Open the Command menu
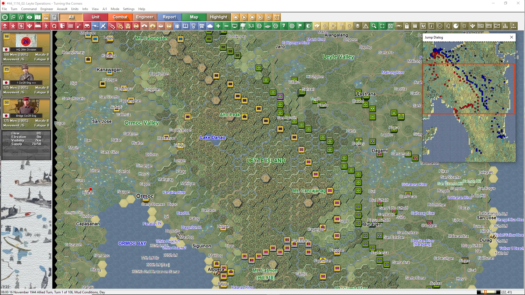Image resolution: width=525 pixels, height=295 pixels. coord(29,9)
